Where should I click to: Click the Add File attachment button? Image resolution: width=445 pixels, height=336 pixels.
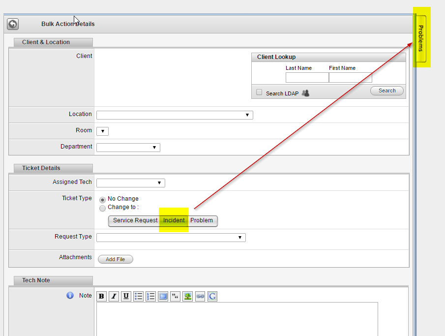115,259
